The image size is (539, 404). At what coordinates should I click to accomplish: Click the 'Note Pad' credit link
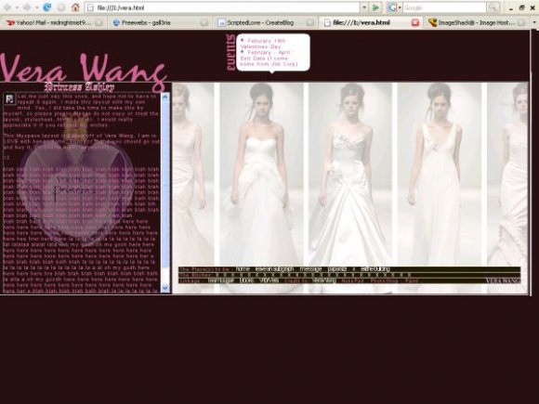tap(352, 280)
